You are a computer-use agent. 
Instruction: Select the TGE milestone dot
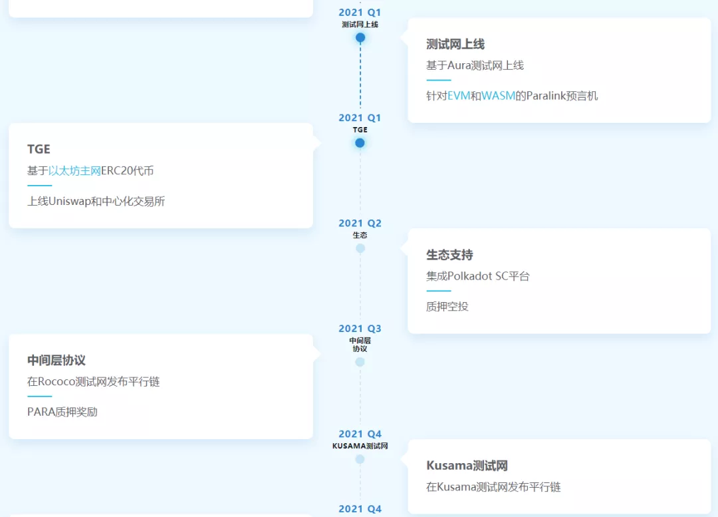pyautogui.click(x=360, y=142)
